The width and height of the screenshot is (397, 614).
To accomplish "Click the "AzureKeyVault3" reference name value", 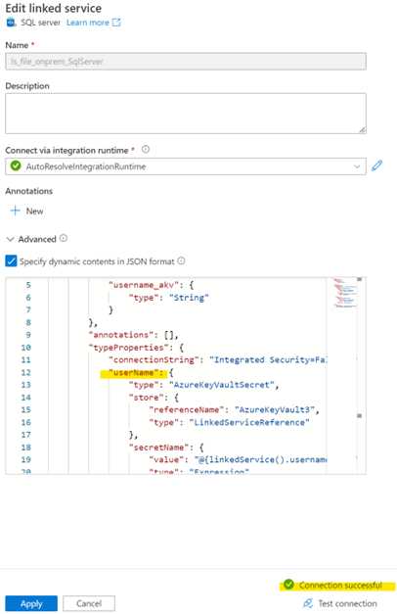I will point(274,409).
